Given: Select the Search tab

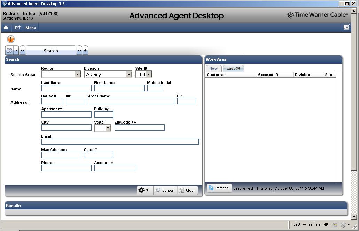Looking at the screenshot, I should [51, 51].
